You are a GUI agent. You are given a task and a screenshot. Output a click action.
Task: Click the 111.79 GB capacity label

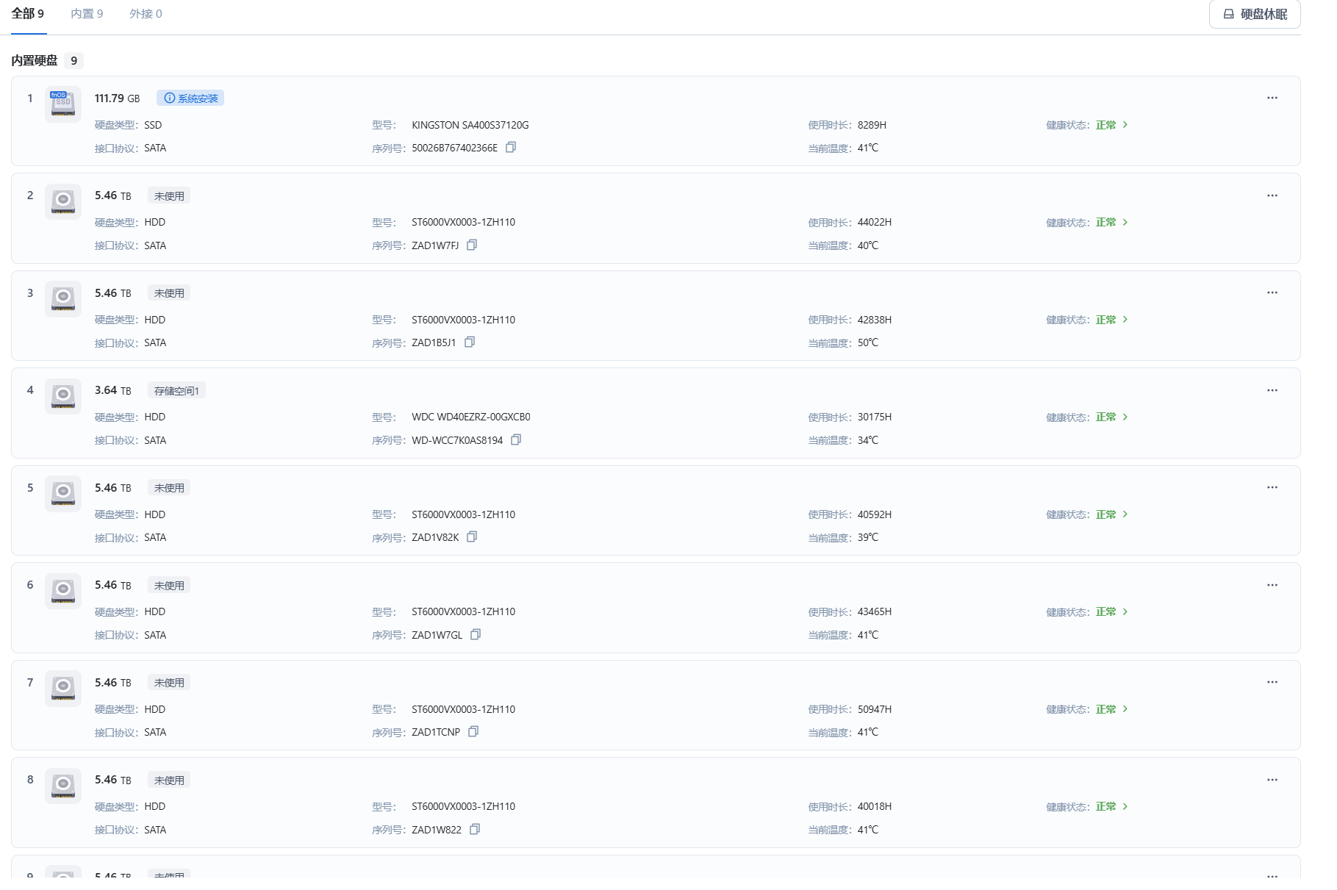point(117,98)
